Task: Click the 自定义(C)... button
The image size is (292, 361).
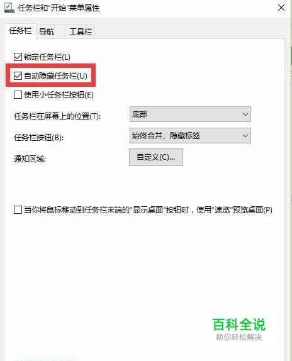Action: pyautogui.click(x=156, y=157)
